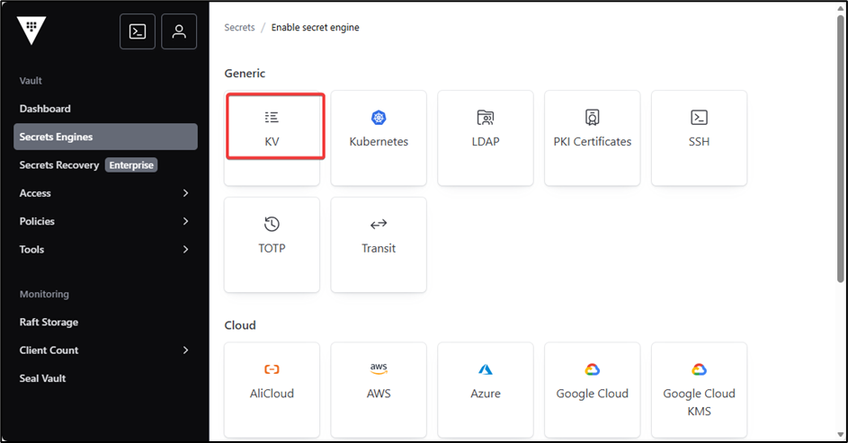Expand the Tools menu chevron
Screen dimensions: 848x443
point(185,249)
